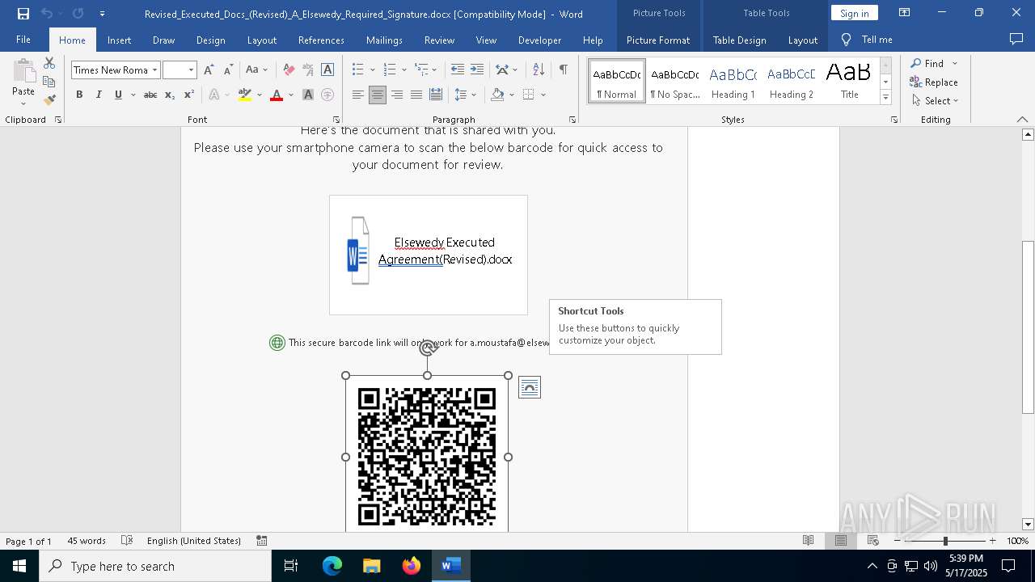Open the font size dropdown
Screen dimensions: 1035x582
coord(191,70)
